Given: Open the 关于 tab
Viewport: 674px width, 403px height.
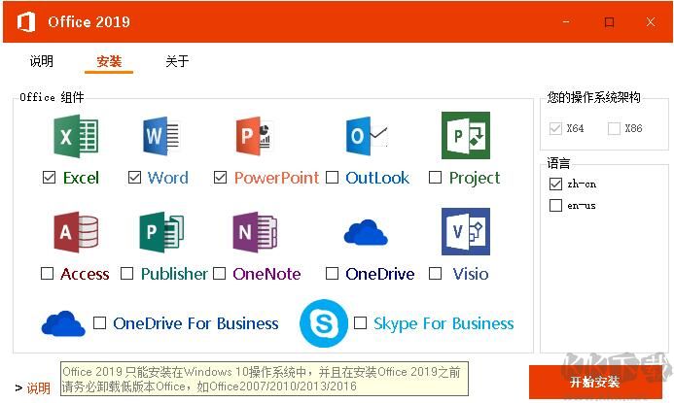Looking at the screenshot, I should tap(177, 62).
